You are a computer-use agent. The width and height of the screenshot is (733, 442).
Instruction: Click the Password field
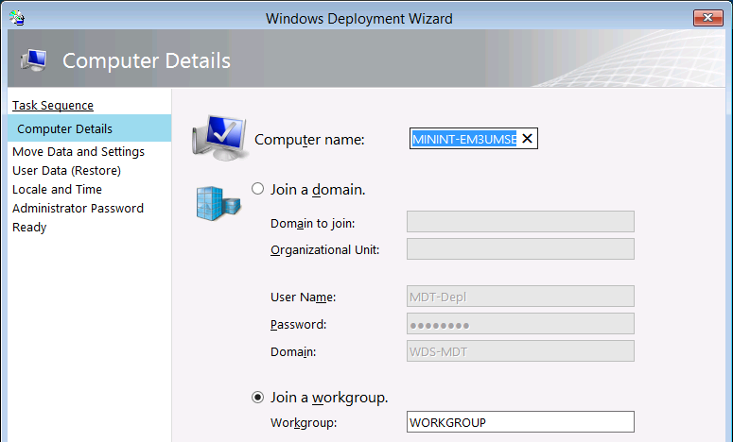coord(520,324)
